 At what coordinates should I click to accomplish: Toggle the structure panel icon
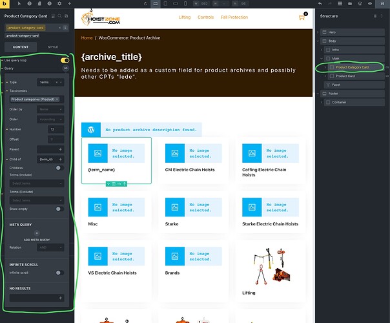[340, 3]
